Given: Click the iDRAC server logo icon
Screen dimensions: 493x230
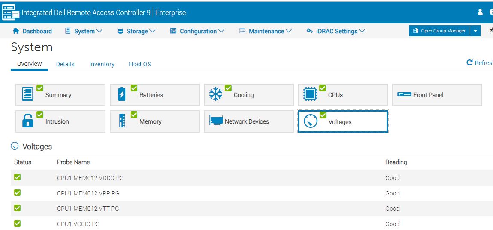Looking at the screenshot, I should [11, 12].
